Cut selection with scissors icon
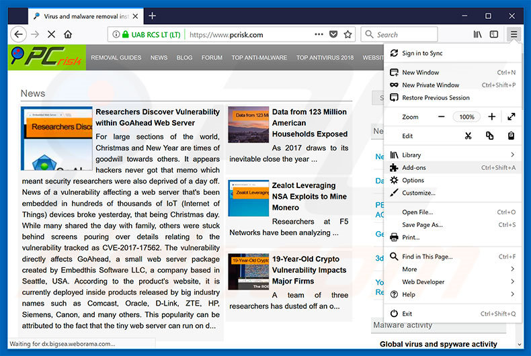531x356 pixels. click(x=468, y=136)
